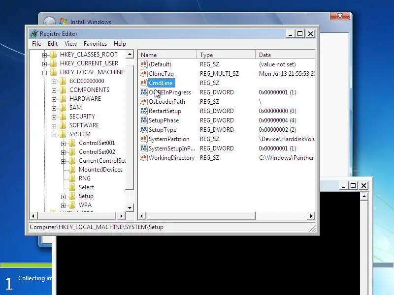Screen dimensions: 394x295
Task: Expand the HKEY_CLASSES_ROOT node
Action: tap(44, 55)
